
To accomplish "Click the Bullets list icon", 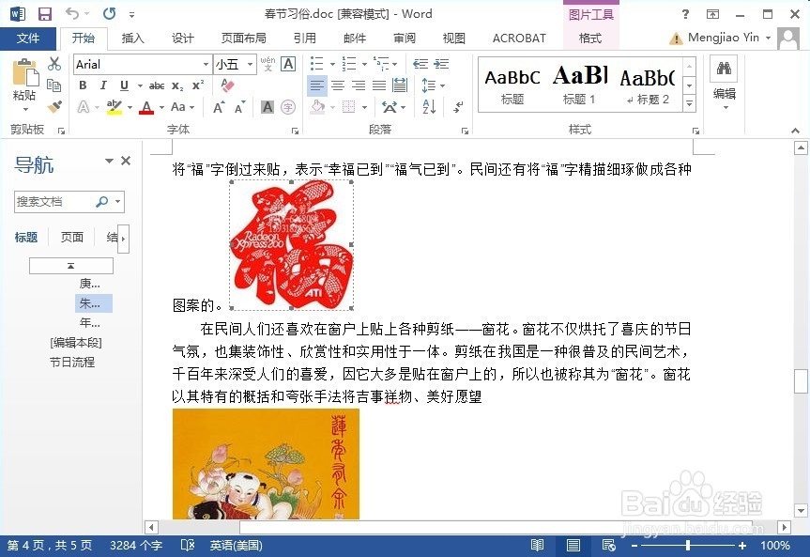I will pos(316,64).
